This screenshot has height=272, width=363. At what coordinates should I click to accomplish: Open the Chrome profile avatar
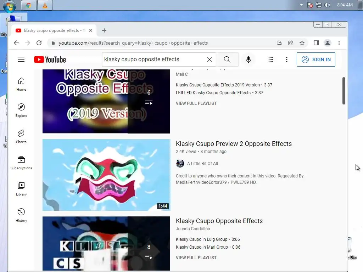[x=327, y=43]
